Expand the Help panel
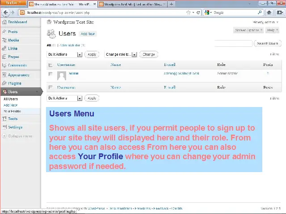The image size is (286, 214). [x=272, y=30]
